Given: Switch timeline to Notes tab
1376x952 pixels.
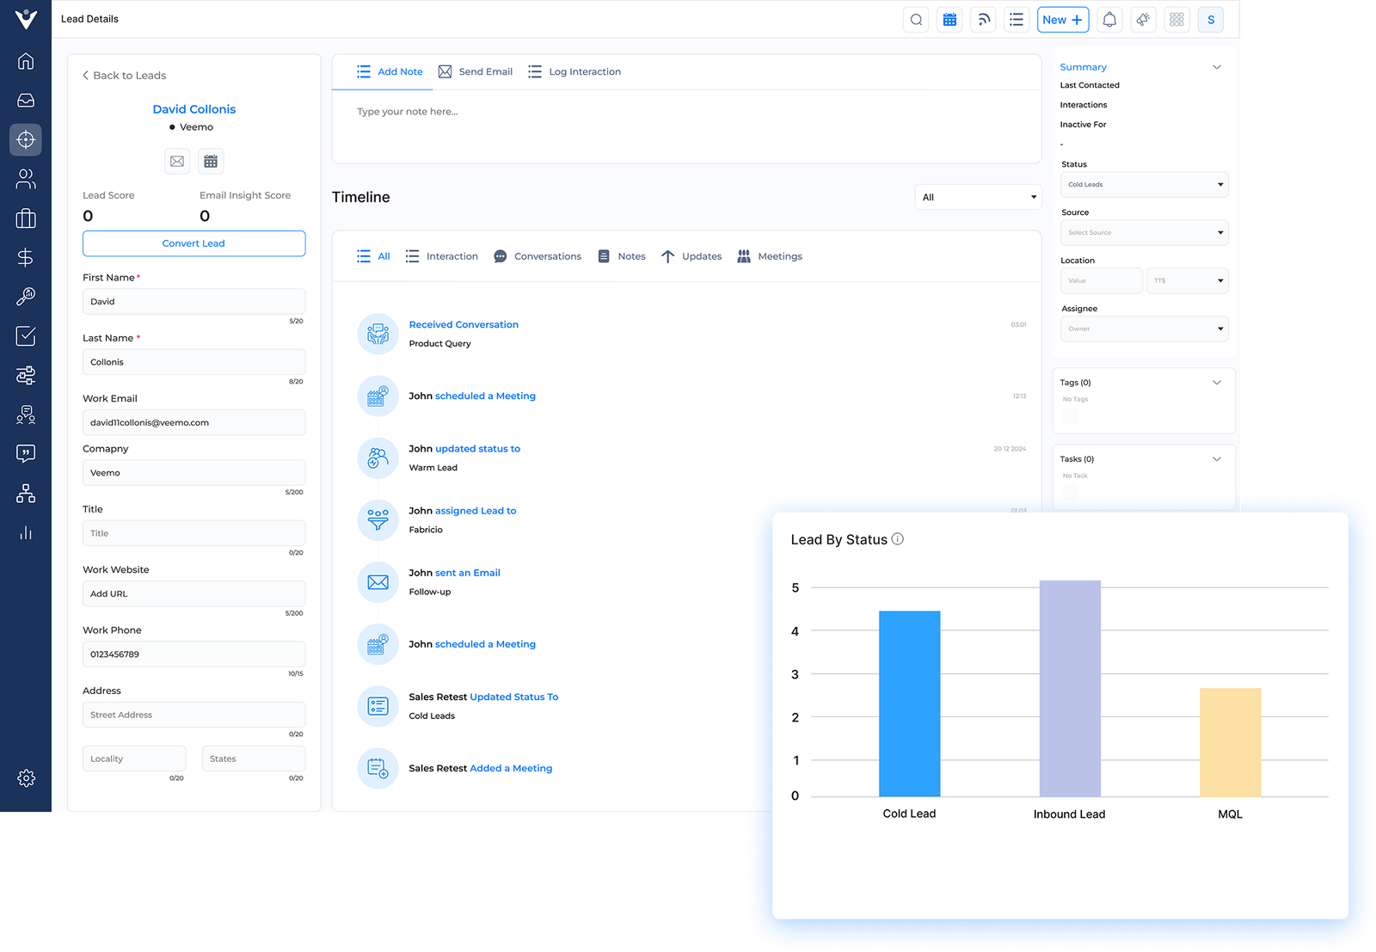Looking at the screenshot, I should pos(622,256).
